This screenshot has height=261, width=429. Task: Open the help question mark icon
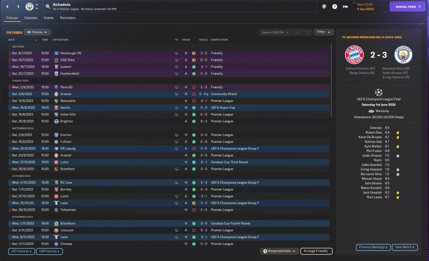(334, 7)
